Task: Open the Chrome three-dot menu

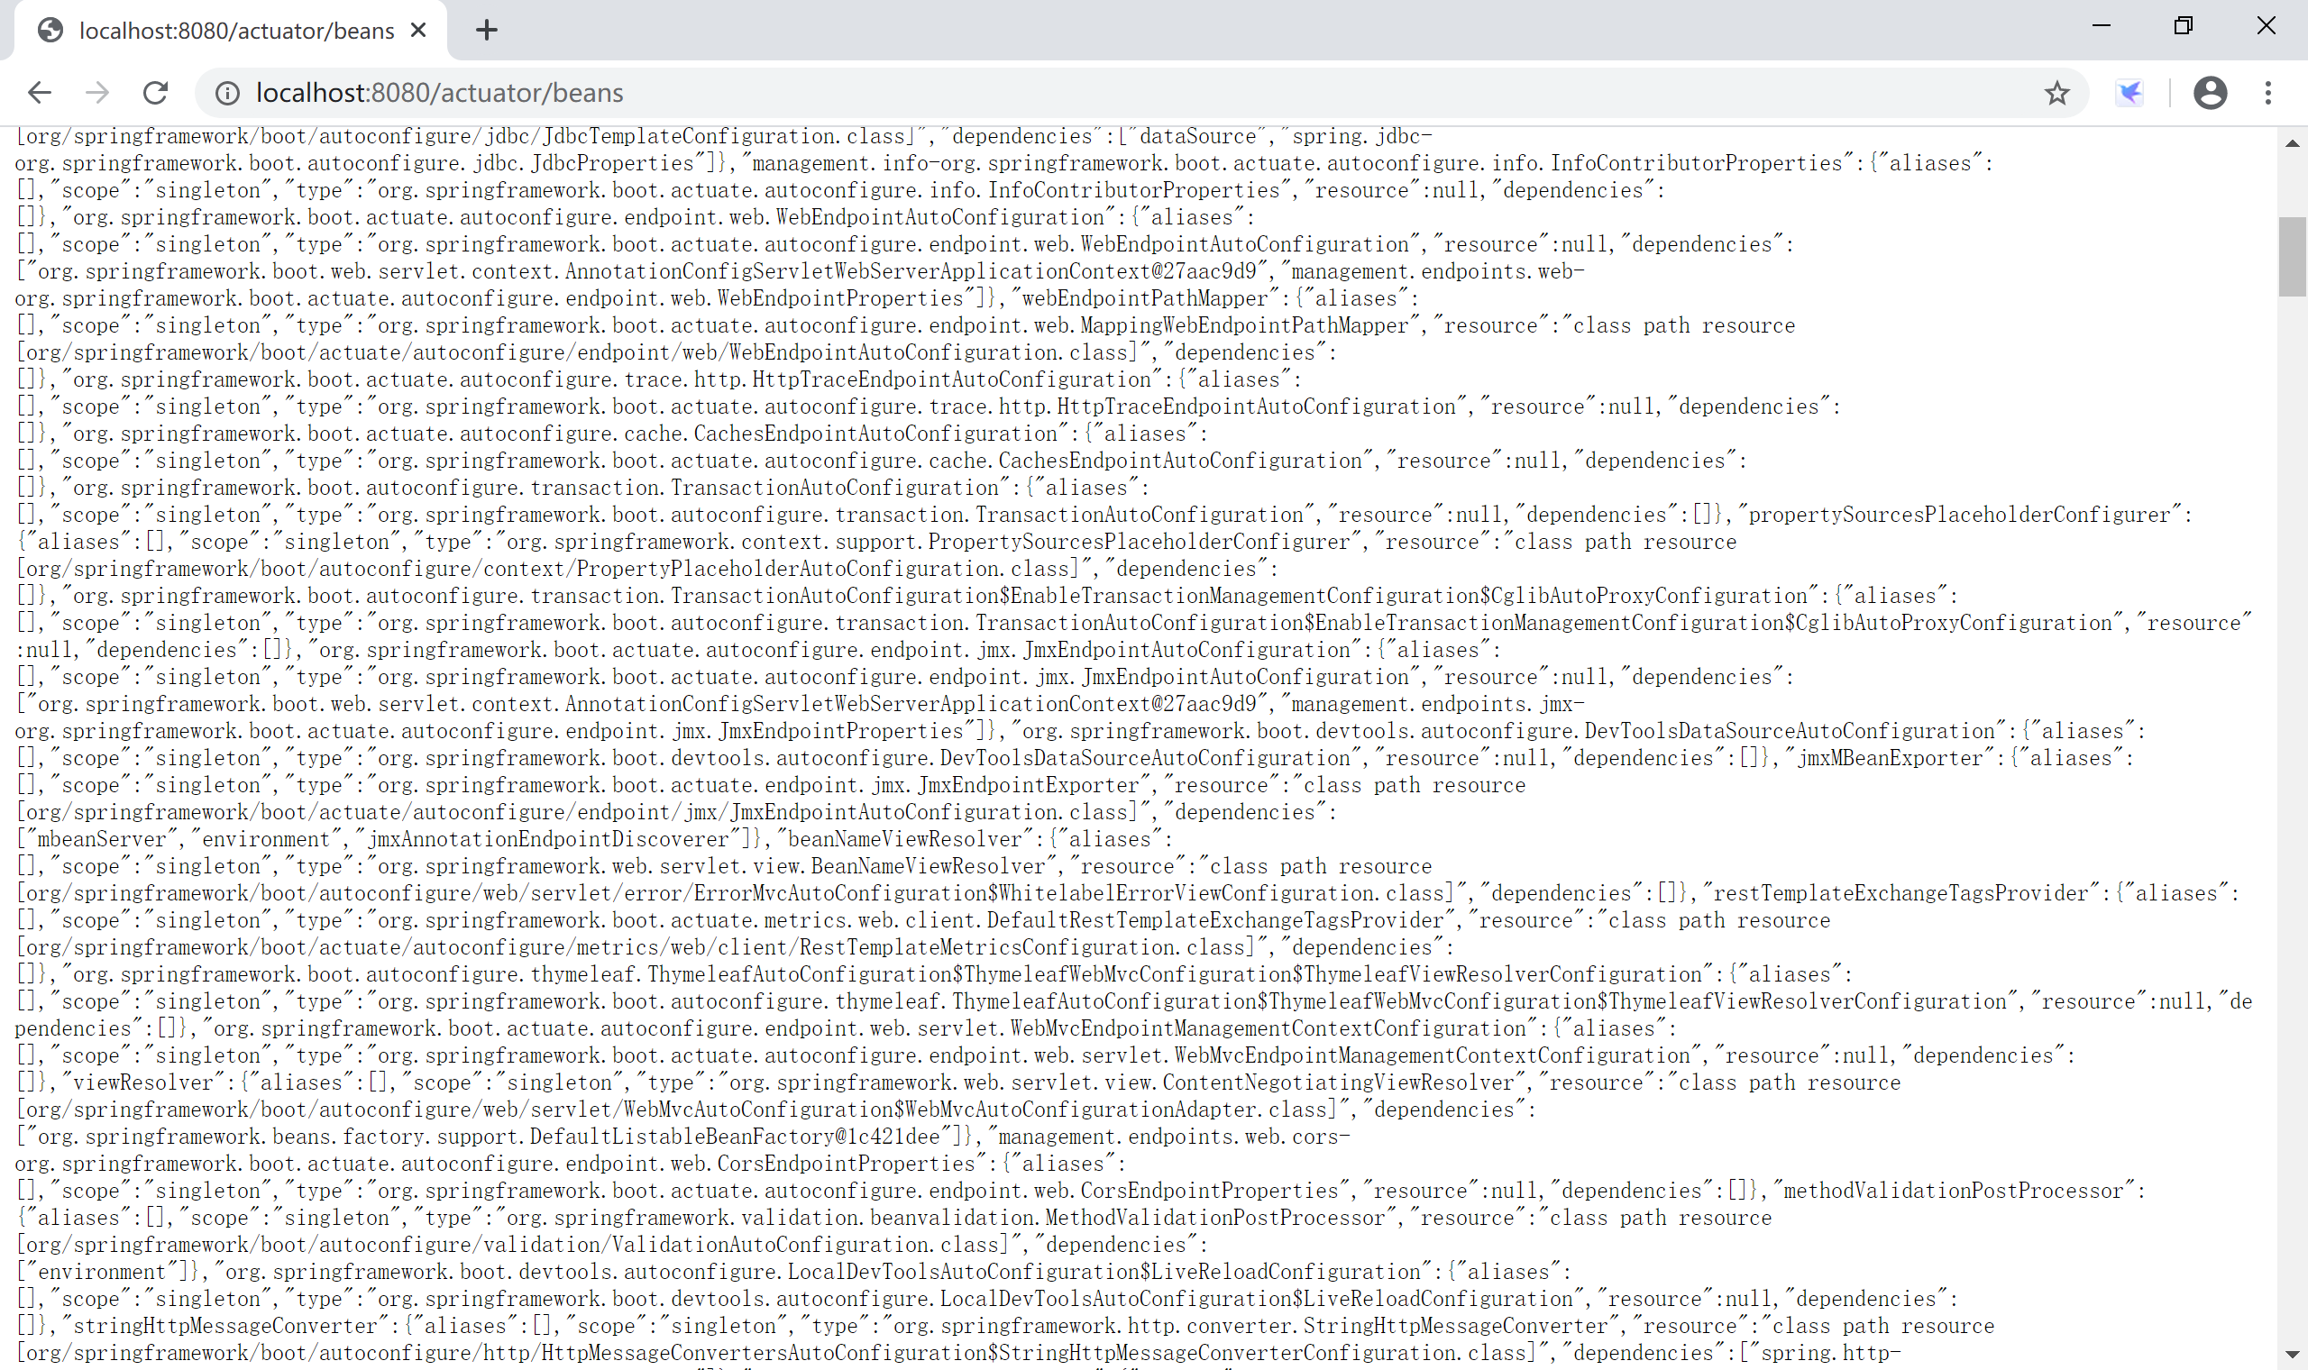Action: (2268, 92)
